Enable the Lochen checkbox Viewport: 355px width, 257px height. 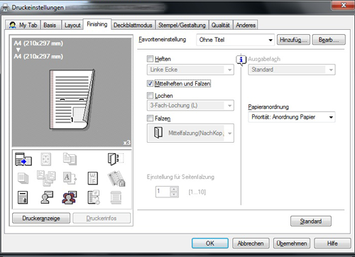tap(150, 95)
